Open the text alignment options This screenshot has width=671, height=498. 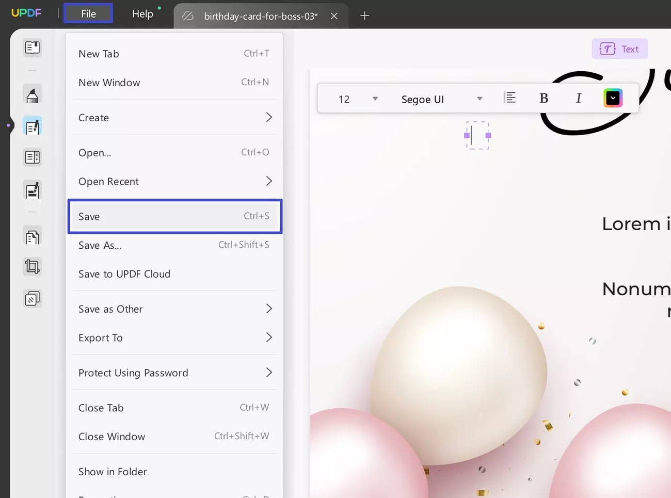pos(509,98)
